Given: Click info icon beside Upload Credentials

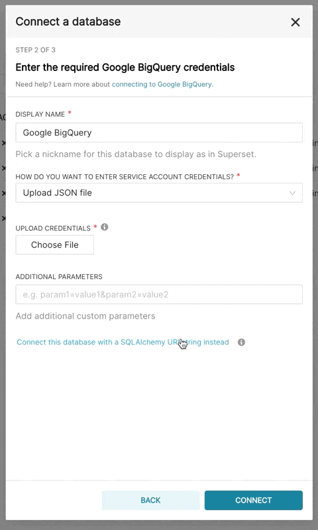Looking at the screenshot, I should click(105, 227).
